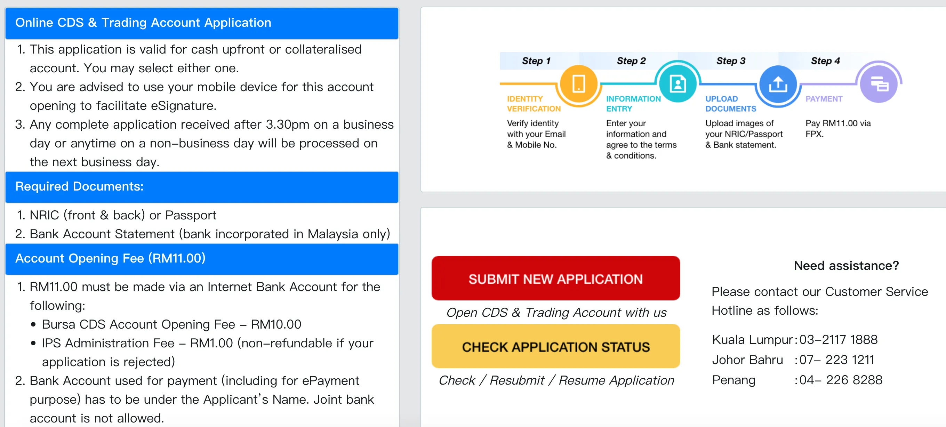Click the purple Payment card icon
946x427 pixels.
coord(879,84)
